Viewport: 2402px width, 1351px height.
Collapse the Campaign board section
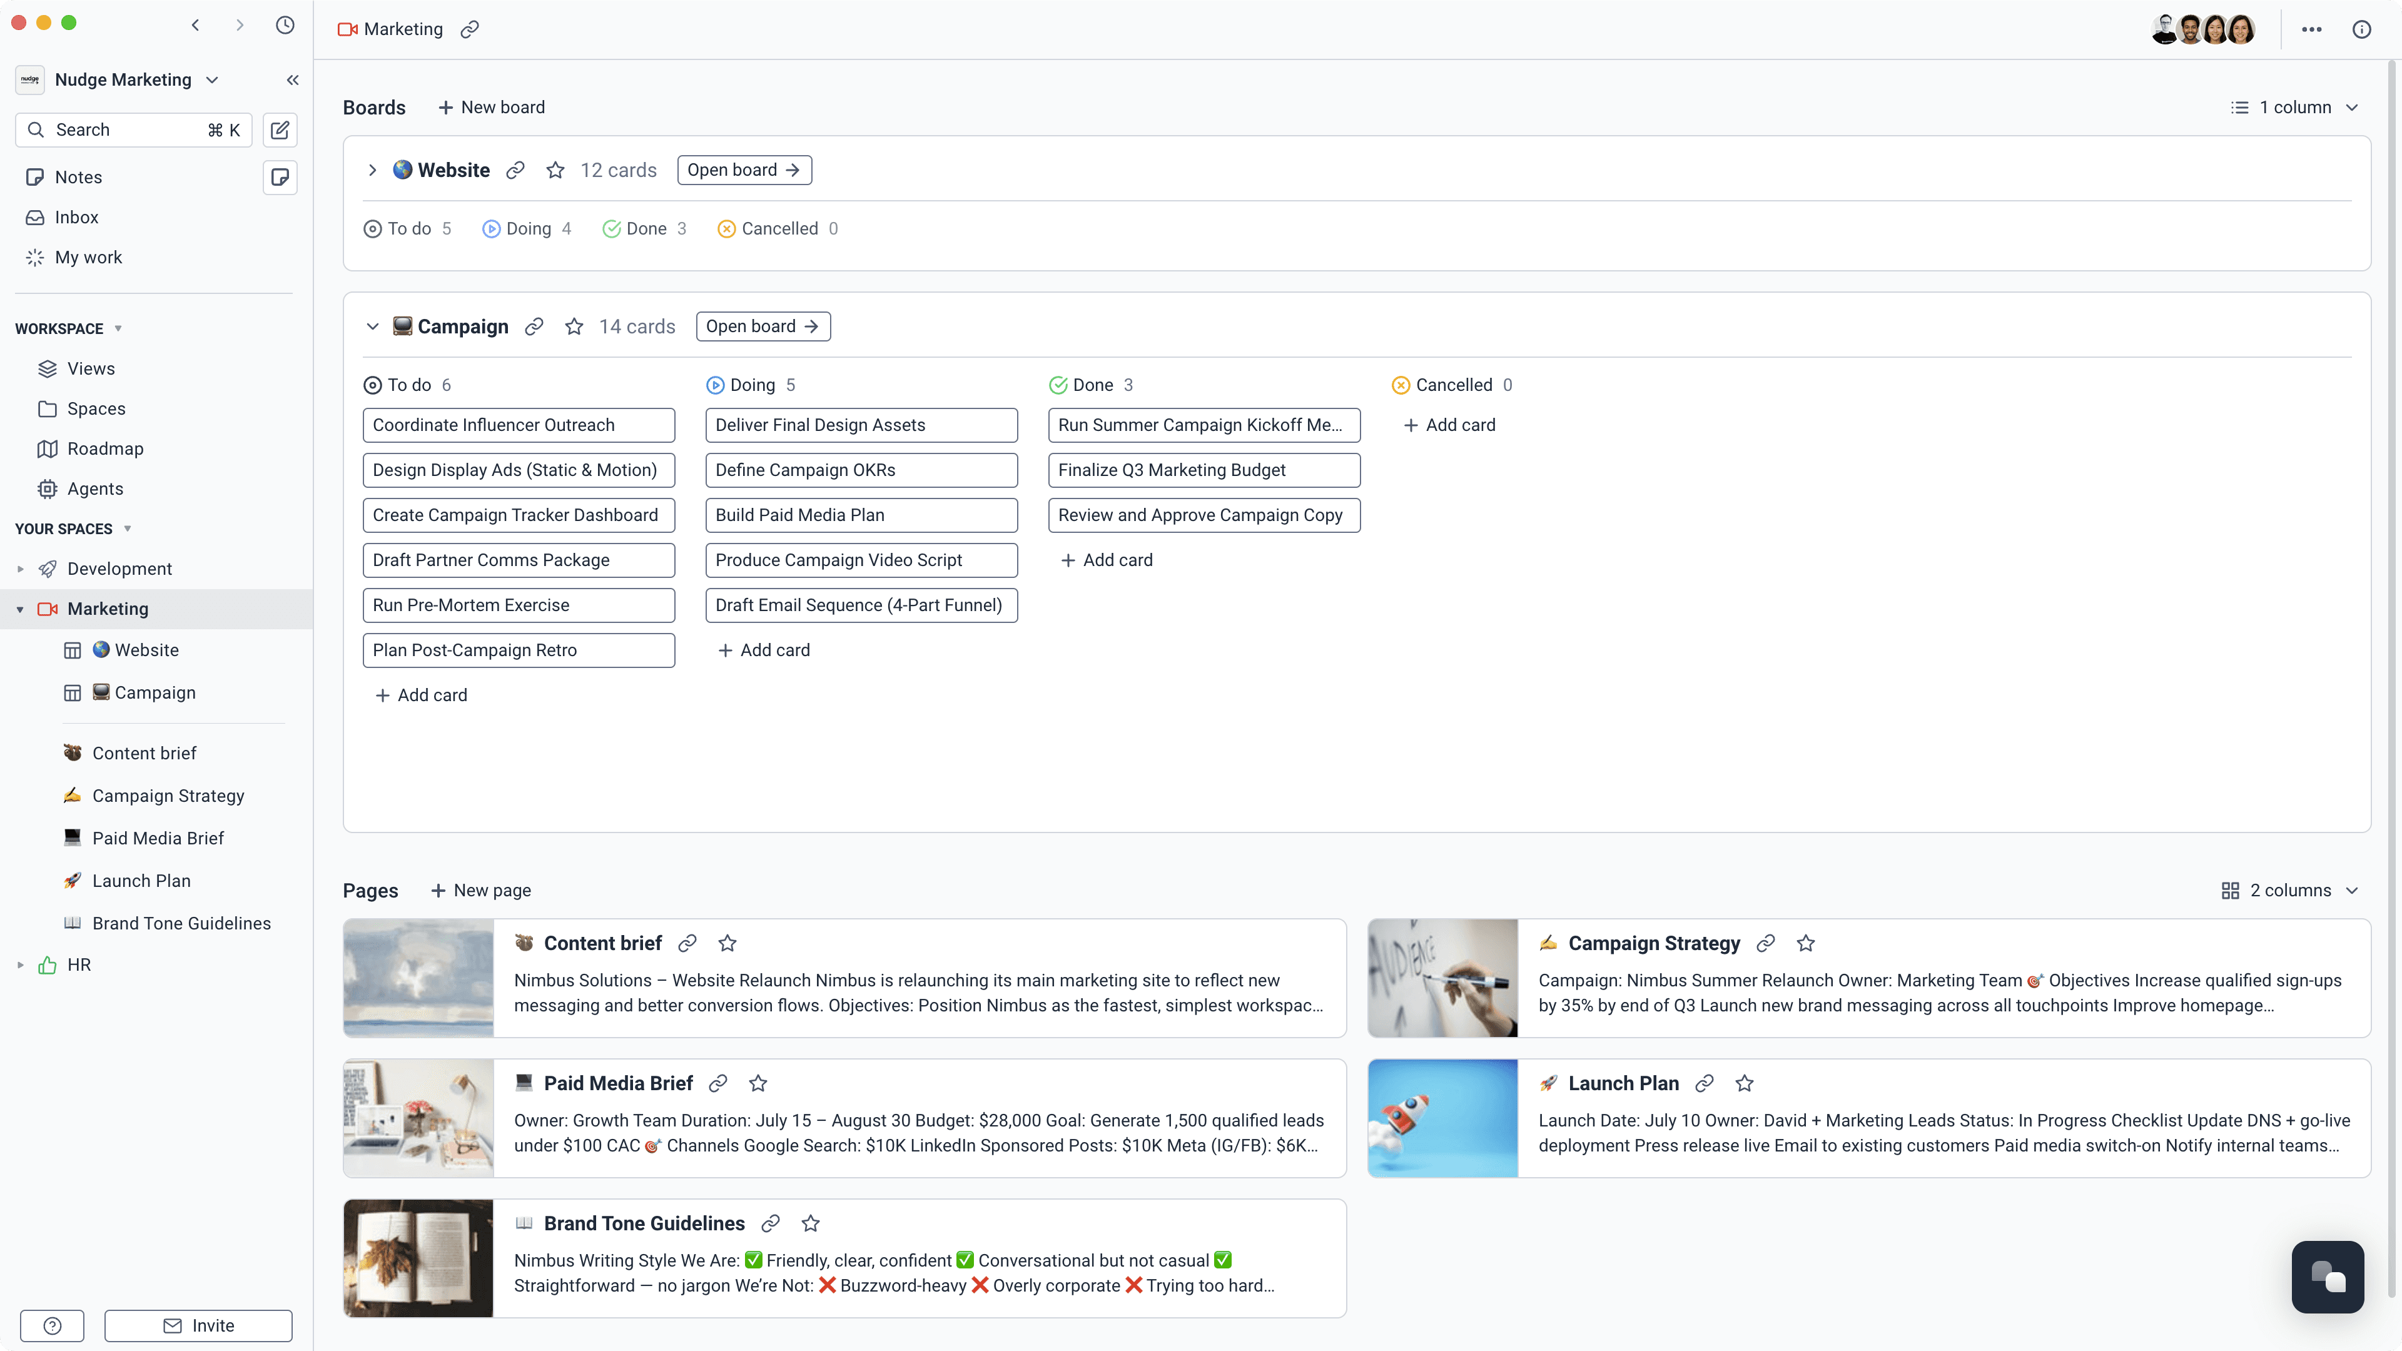tap(372, 326)
